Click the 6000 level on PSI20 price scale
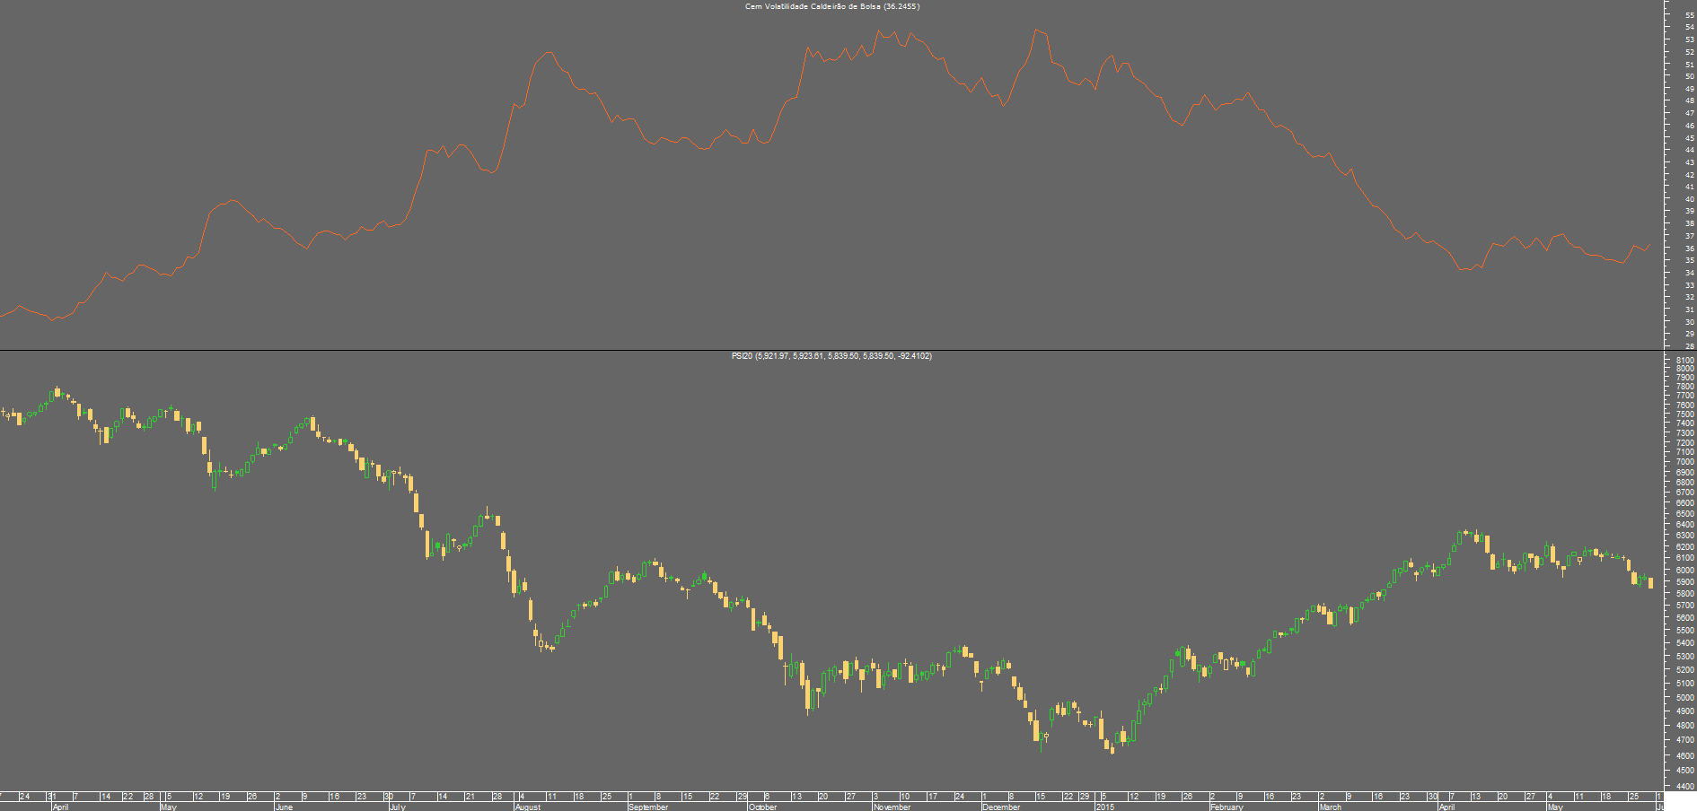Screen dimensions: 1697x811 coord(1684,571)
